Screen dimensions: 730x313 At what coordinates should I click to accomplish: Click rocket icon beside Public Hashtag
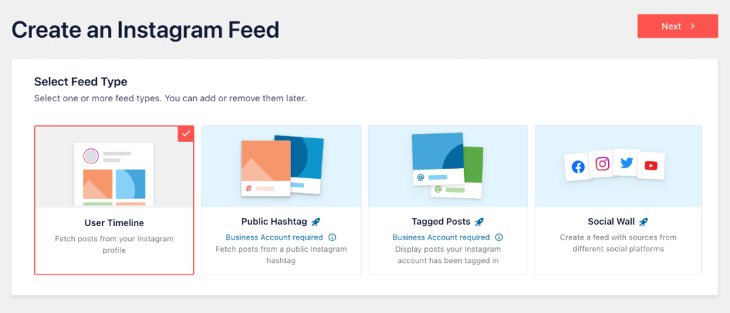point(316,222)
